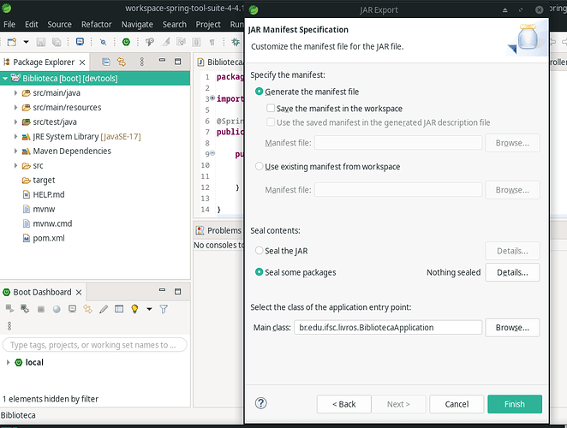Click the Finish button

tap(514, 404)
